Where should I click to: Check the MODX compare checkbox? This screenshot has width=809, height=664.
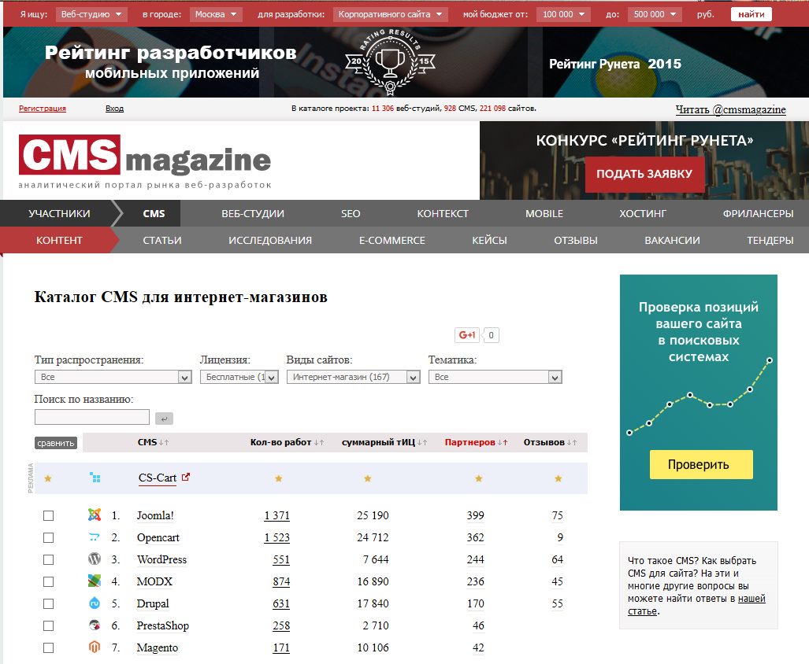tap(49, 581)
